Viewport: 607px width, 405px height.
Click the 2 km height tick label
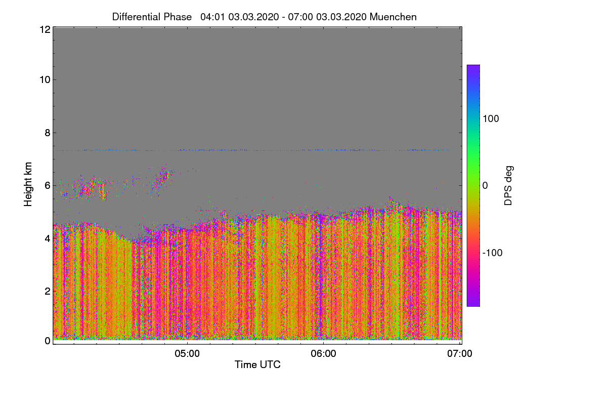pyautogui.click(x=47, y=291)
